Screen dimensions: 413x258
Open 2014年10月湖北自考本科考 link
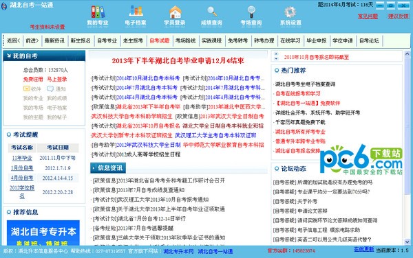148,78
